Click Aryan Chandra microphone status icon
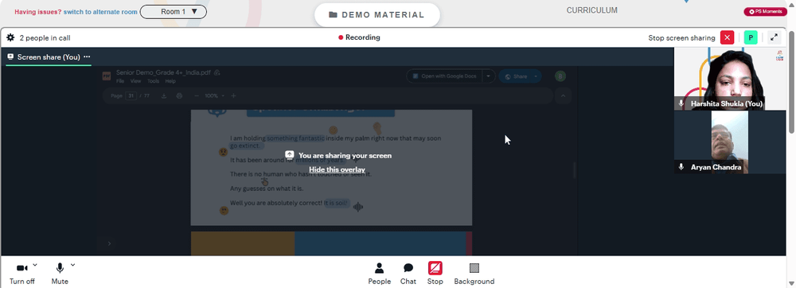Viewport: 796px width, 288px height. 681,167
